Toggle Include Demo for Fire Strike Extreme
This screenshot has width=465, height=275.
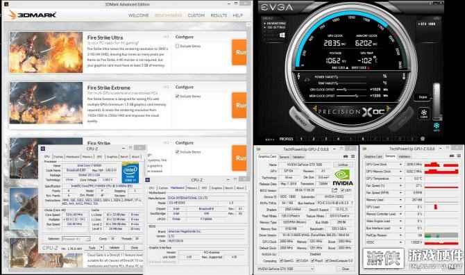click(178, 96)
